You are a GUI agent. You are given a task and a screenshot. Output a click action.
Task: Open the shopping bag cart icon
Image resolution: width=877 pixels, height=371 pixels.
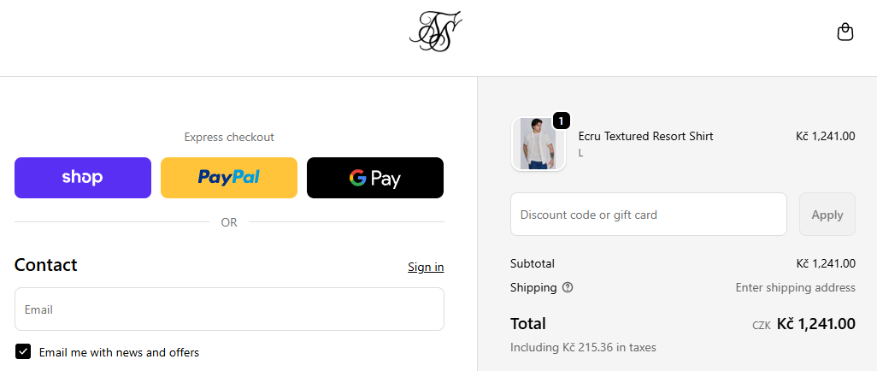845,32
